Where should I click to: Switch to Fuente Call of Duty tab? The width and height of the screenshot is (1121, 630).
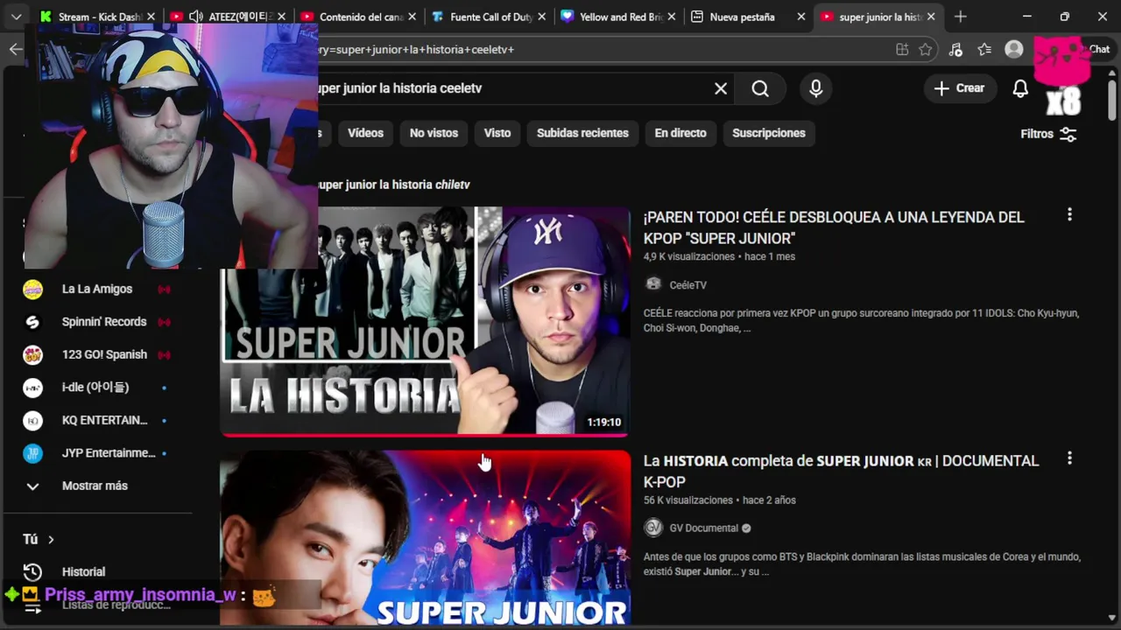490,17
